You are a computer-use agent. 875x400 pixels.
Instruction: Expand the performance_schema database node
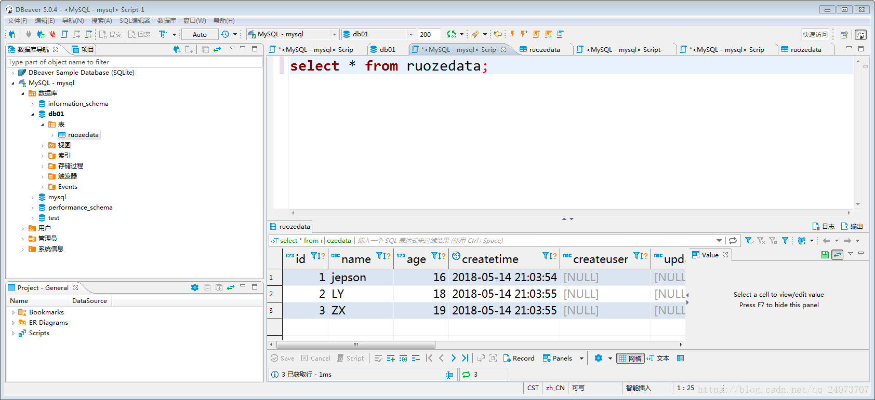click(x=33, y=208)
